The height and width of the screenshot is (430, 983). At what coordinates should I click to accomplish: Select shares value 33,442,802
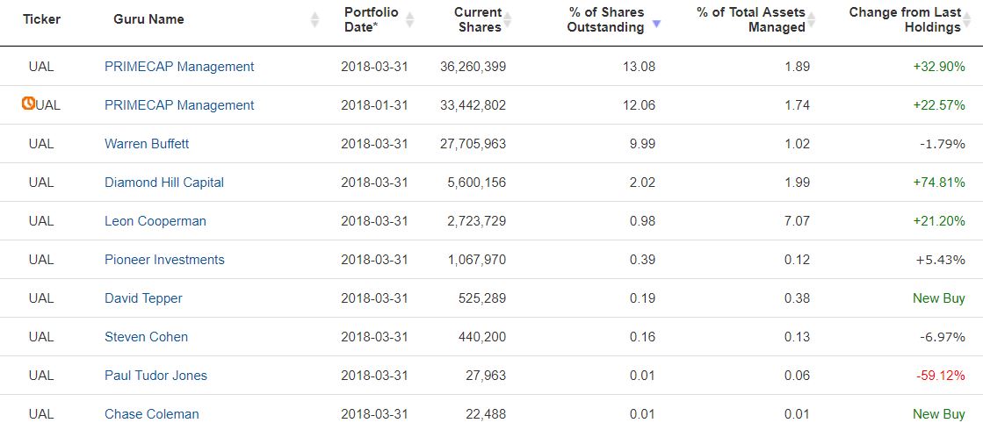(x=473, y=105)
